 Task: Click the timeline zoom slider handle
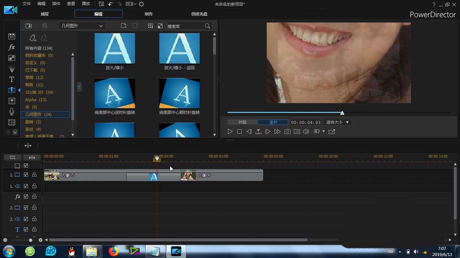31,240
